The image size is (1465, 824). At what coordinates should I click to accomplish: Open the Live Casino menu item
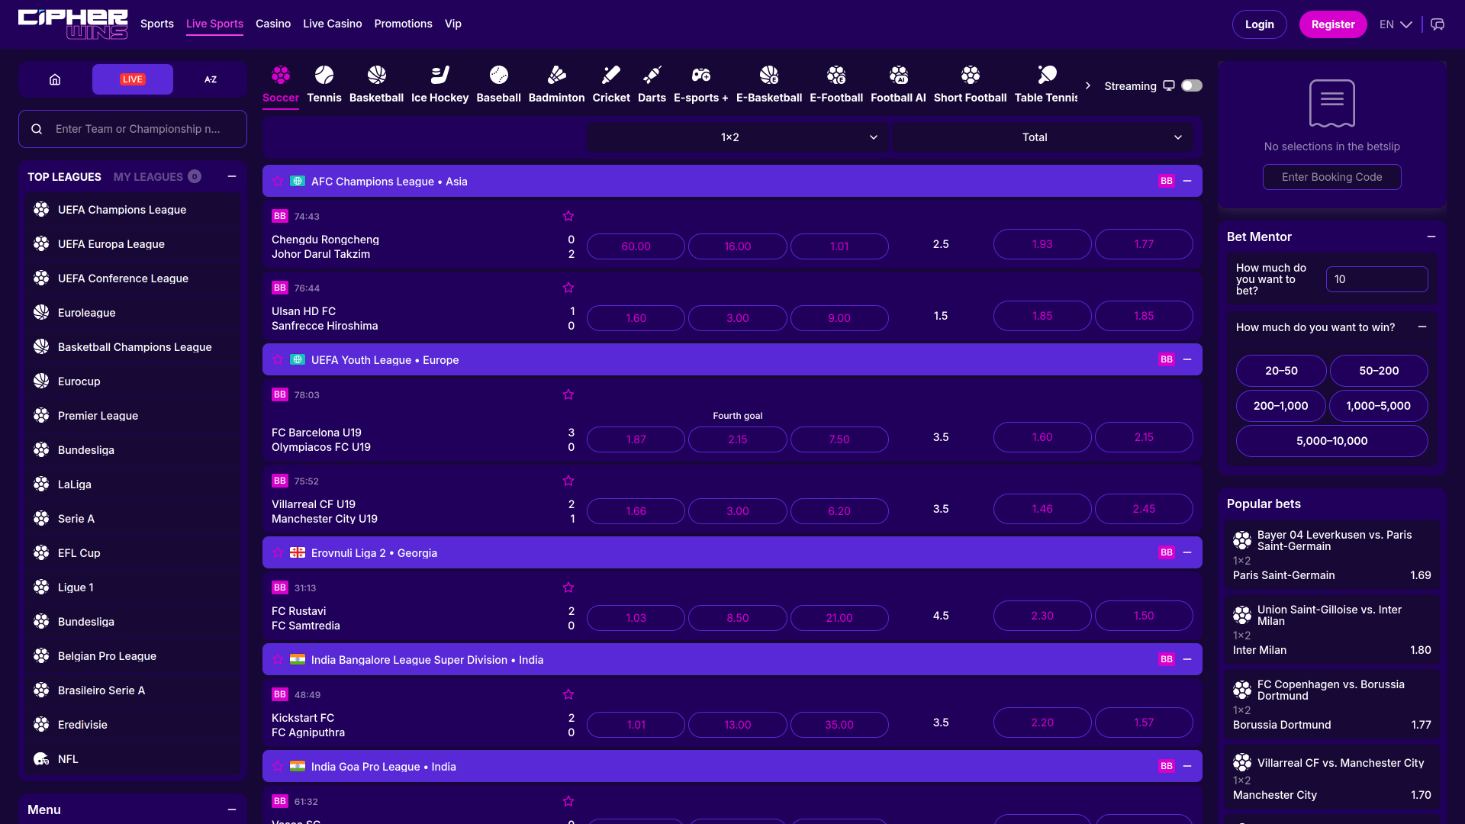[x=332, y=24]
